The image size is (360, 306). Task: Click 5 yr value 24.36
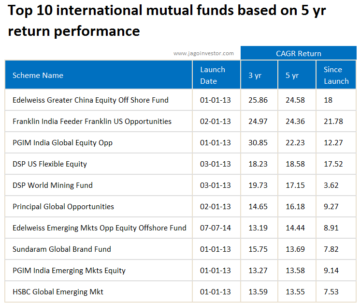[x=295, y=121]
